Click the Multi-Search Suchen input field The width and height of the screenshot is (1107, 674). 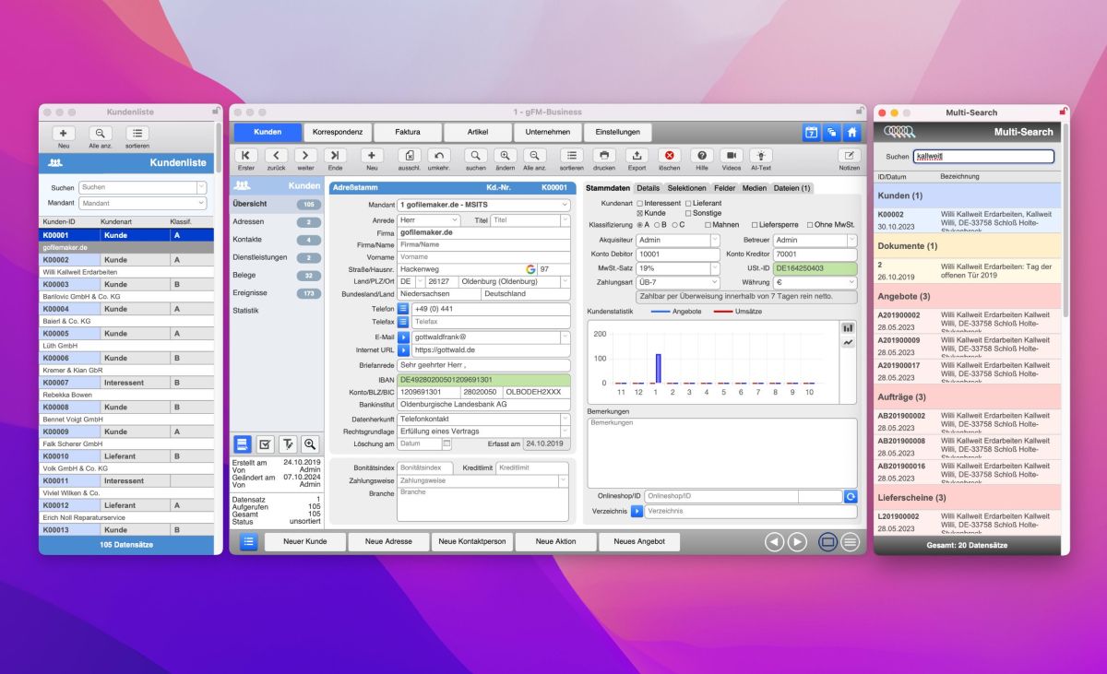[x=982, y=157]
